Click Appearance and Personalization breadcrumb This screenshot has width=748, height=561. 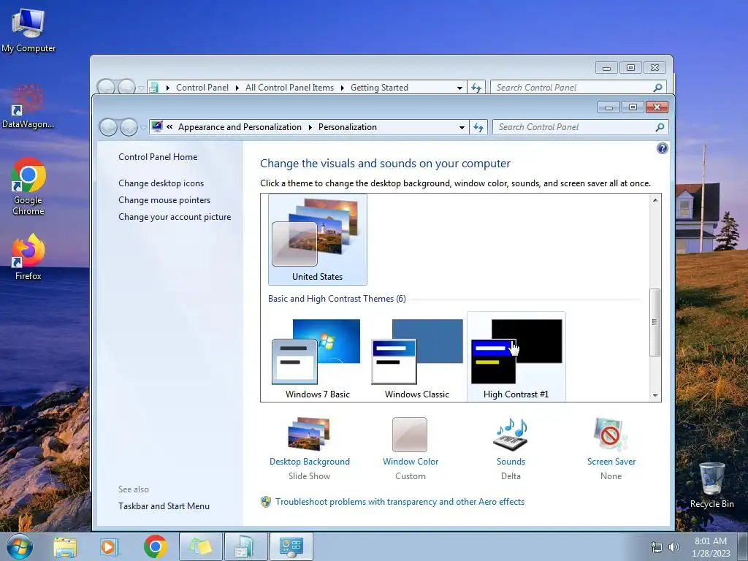coord(240,127)
